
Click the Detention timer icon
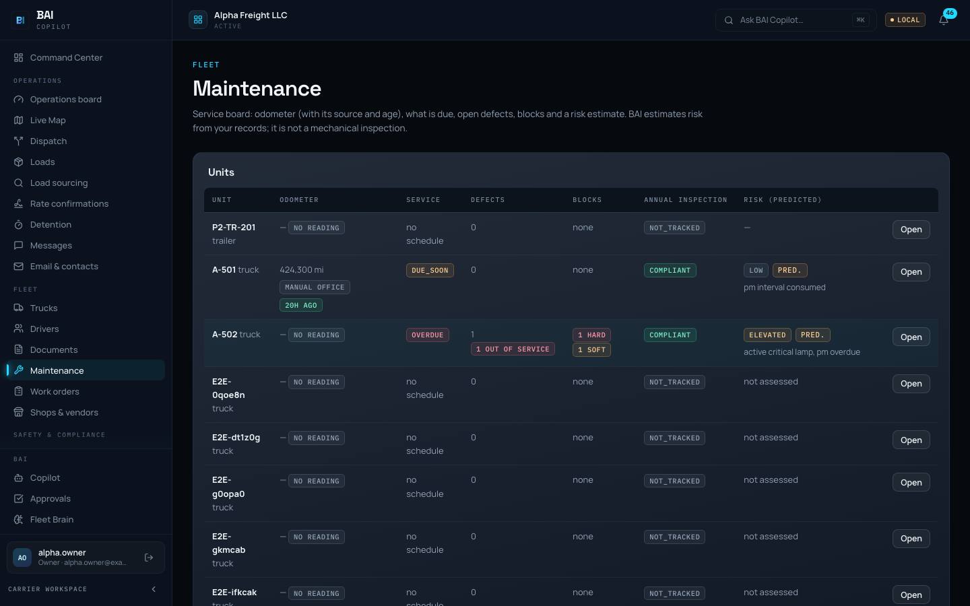[x=19, y=225]
